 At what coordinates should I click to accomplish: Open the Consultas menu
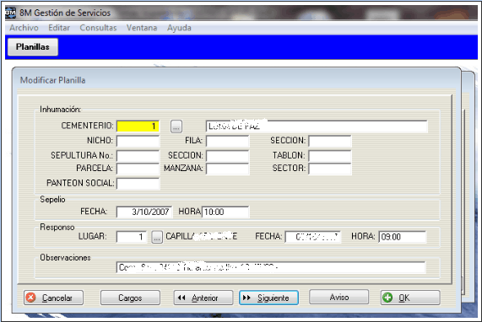pyautogui.click(x=98, y=28)
